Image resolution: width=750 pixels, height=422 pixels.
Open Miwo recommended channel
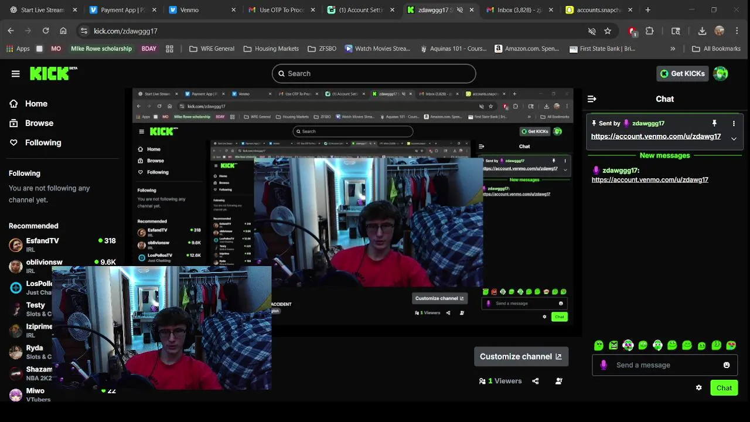coord(62,394)
